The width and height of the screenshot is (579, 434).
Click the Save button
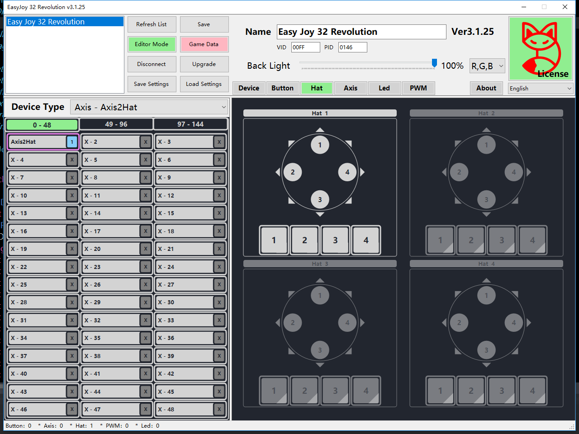pyautogui.click(x=204, y=24)
